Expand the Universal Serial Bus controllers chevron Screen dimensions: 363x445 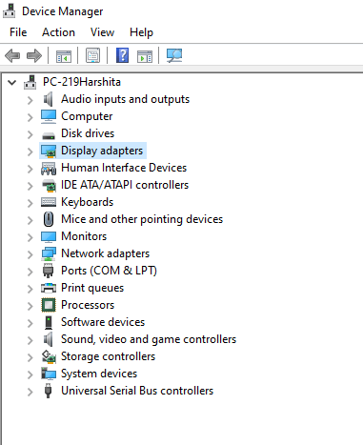[30, 392]
